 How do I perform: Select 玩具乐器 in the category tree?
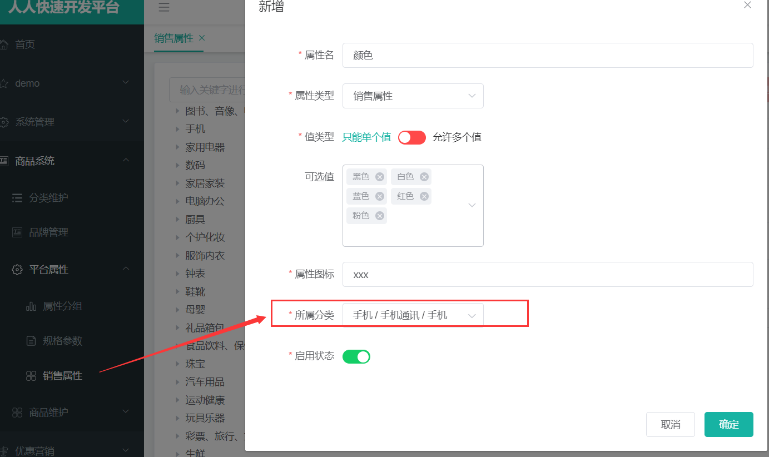coord(205,418)
